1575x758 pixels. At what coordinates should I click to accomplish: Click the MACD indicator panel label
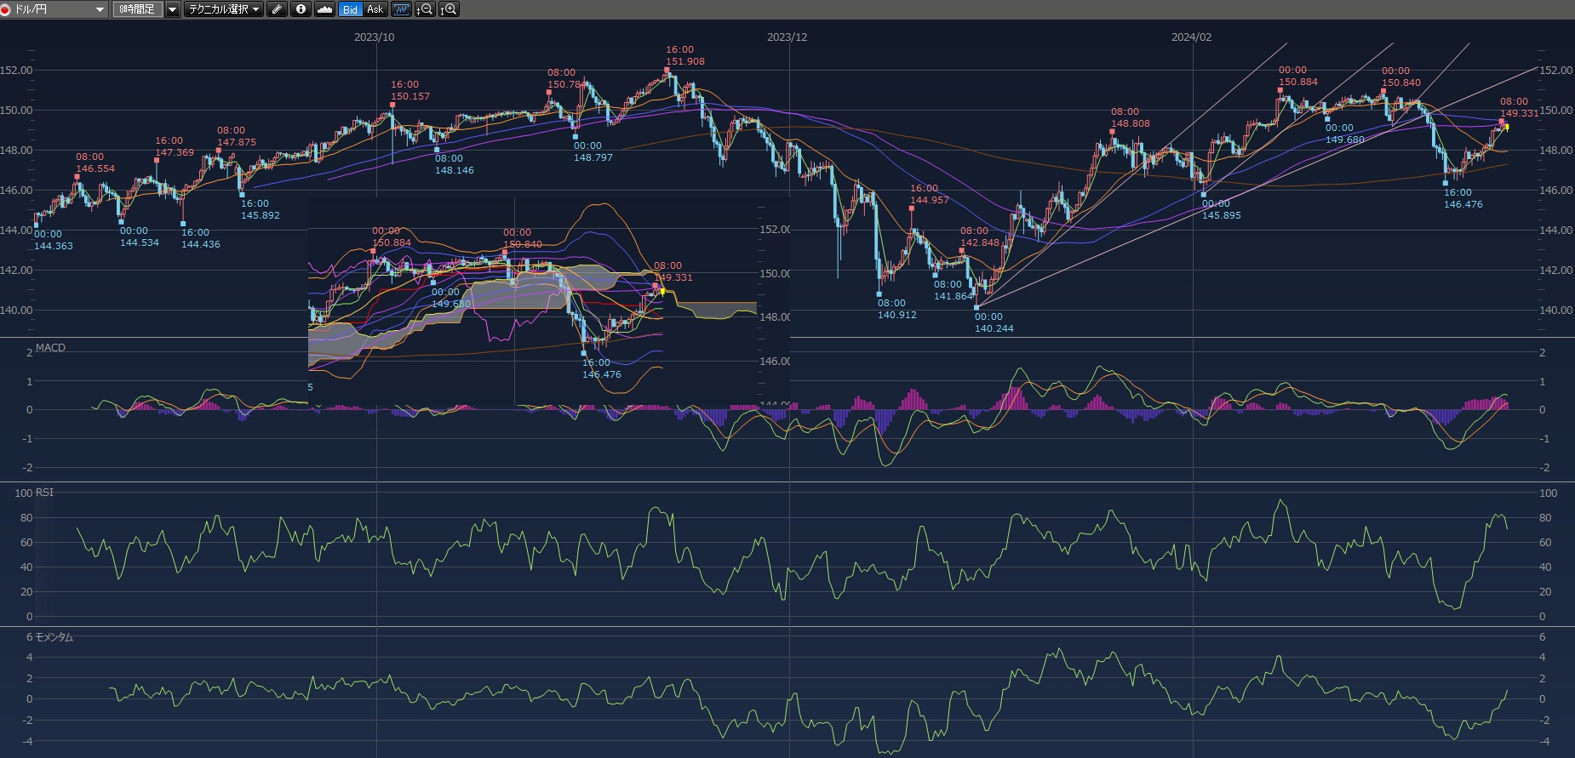[50, 347]
